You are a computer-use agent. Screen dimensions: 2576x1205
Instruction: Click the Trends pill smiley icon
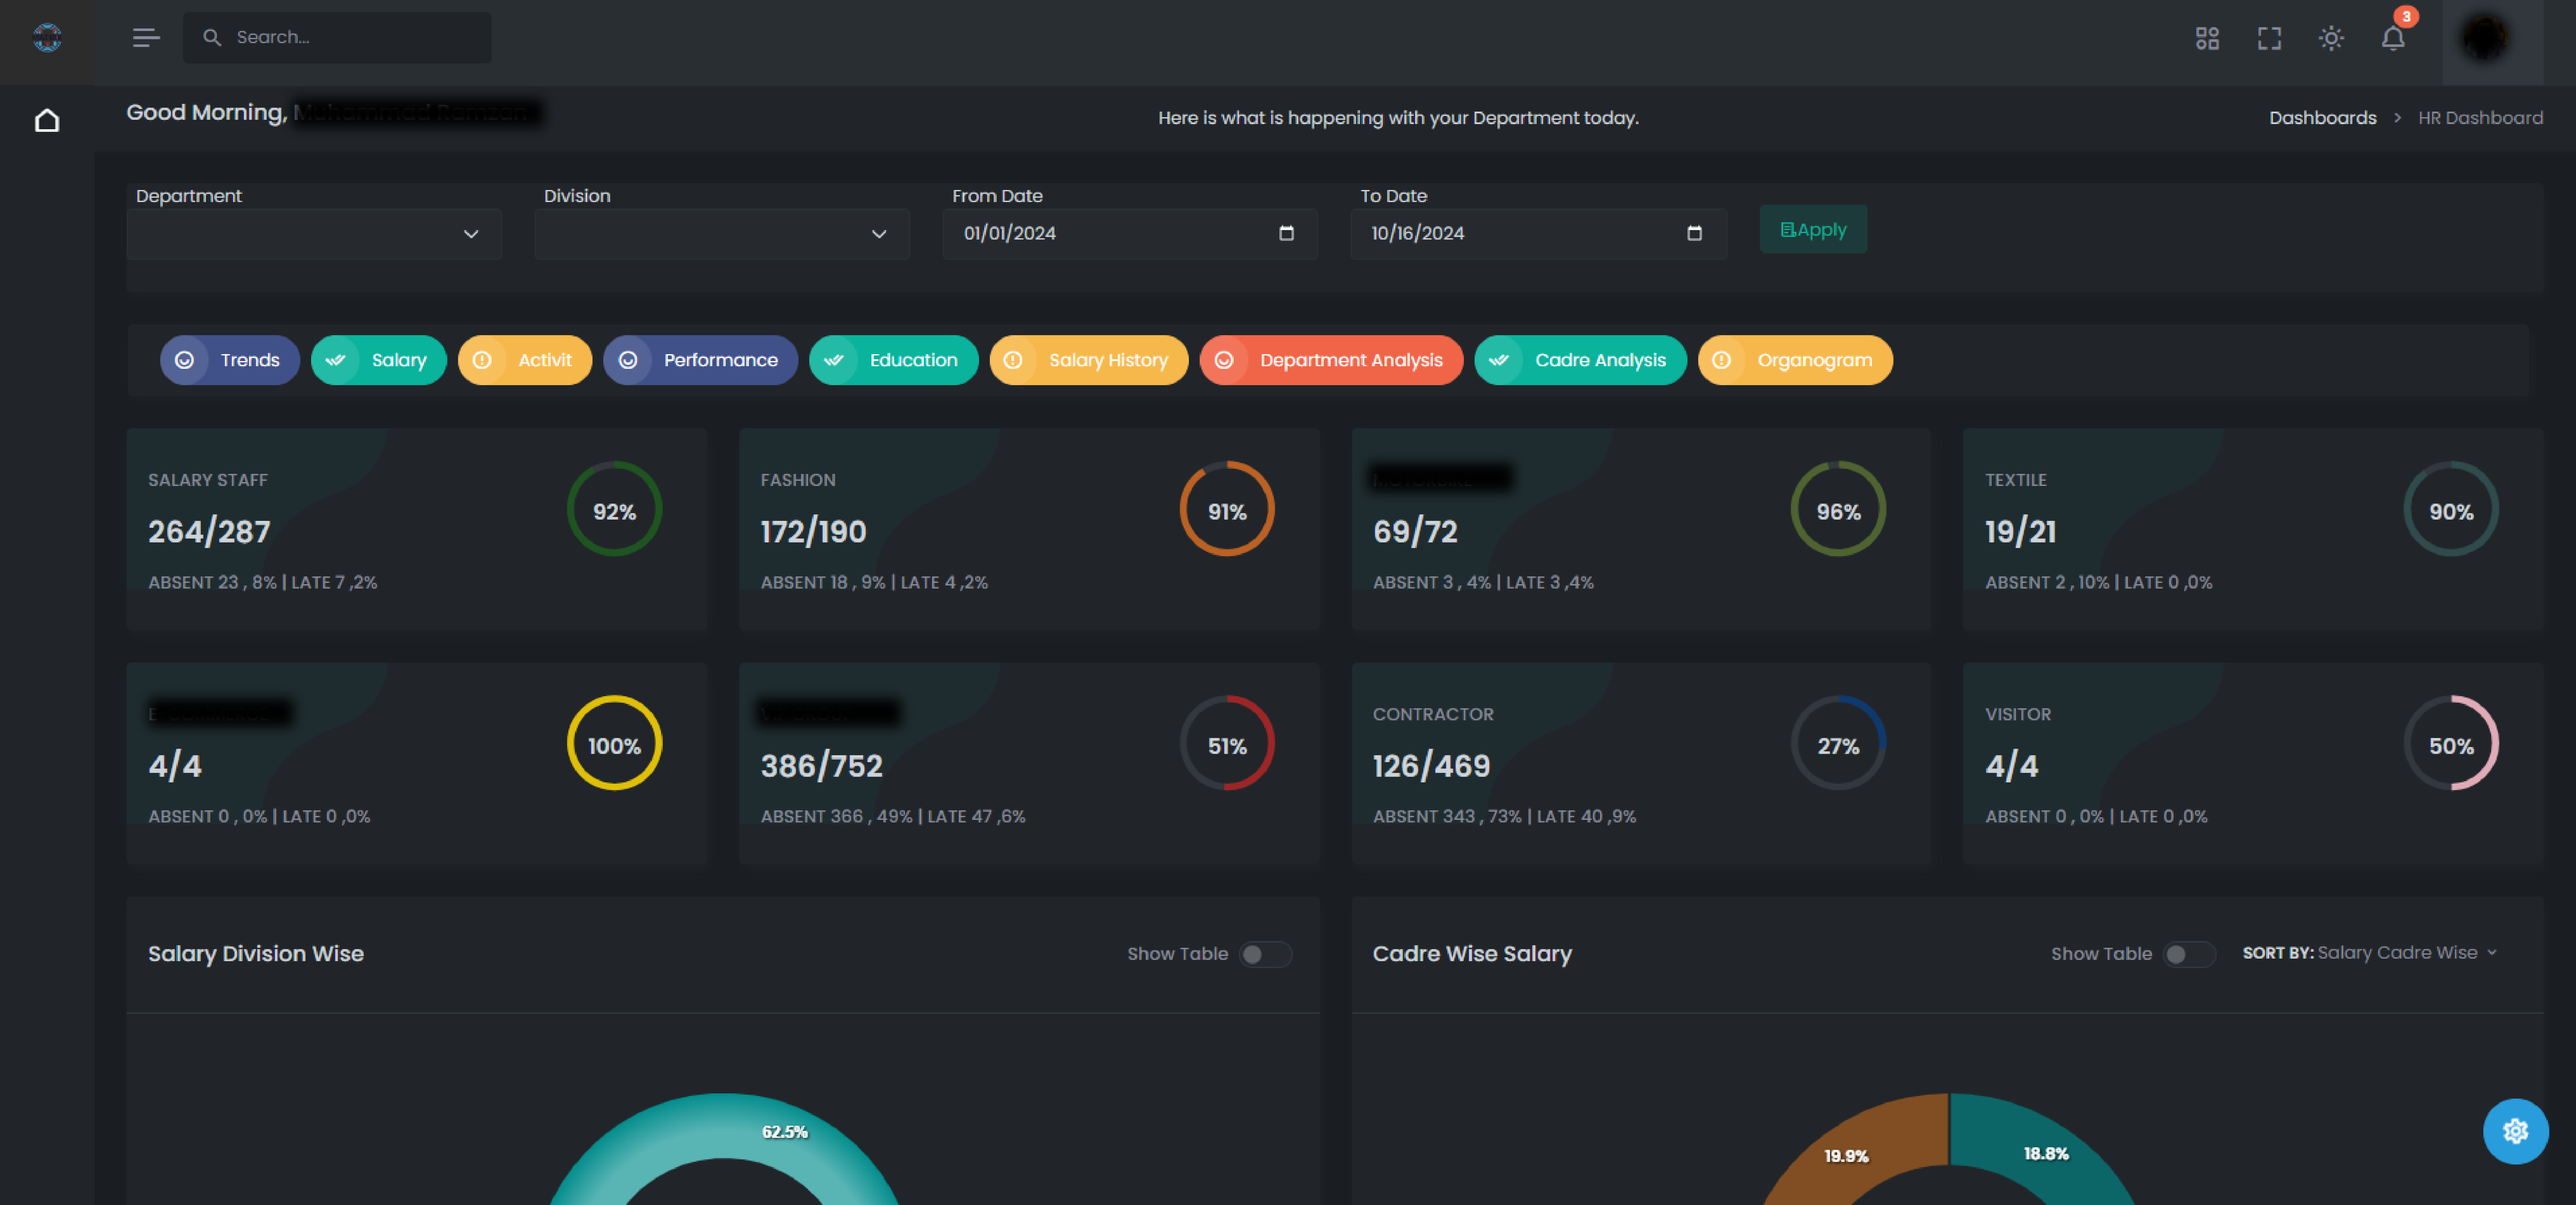point(185,360)
